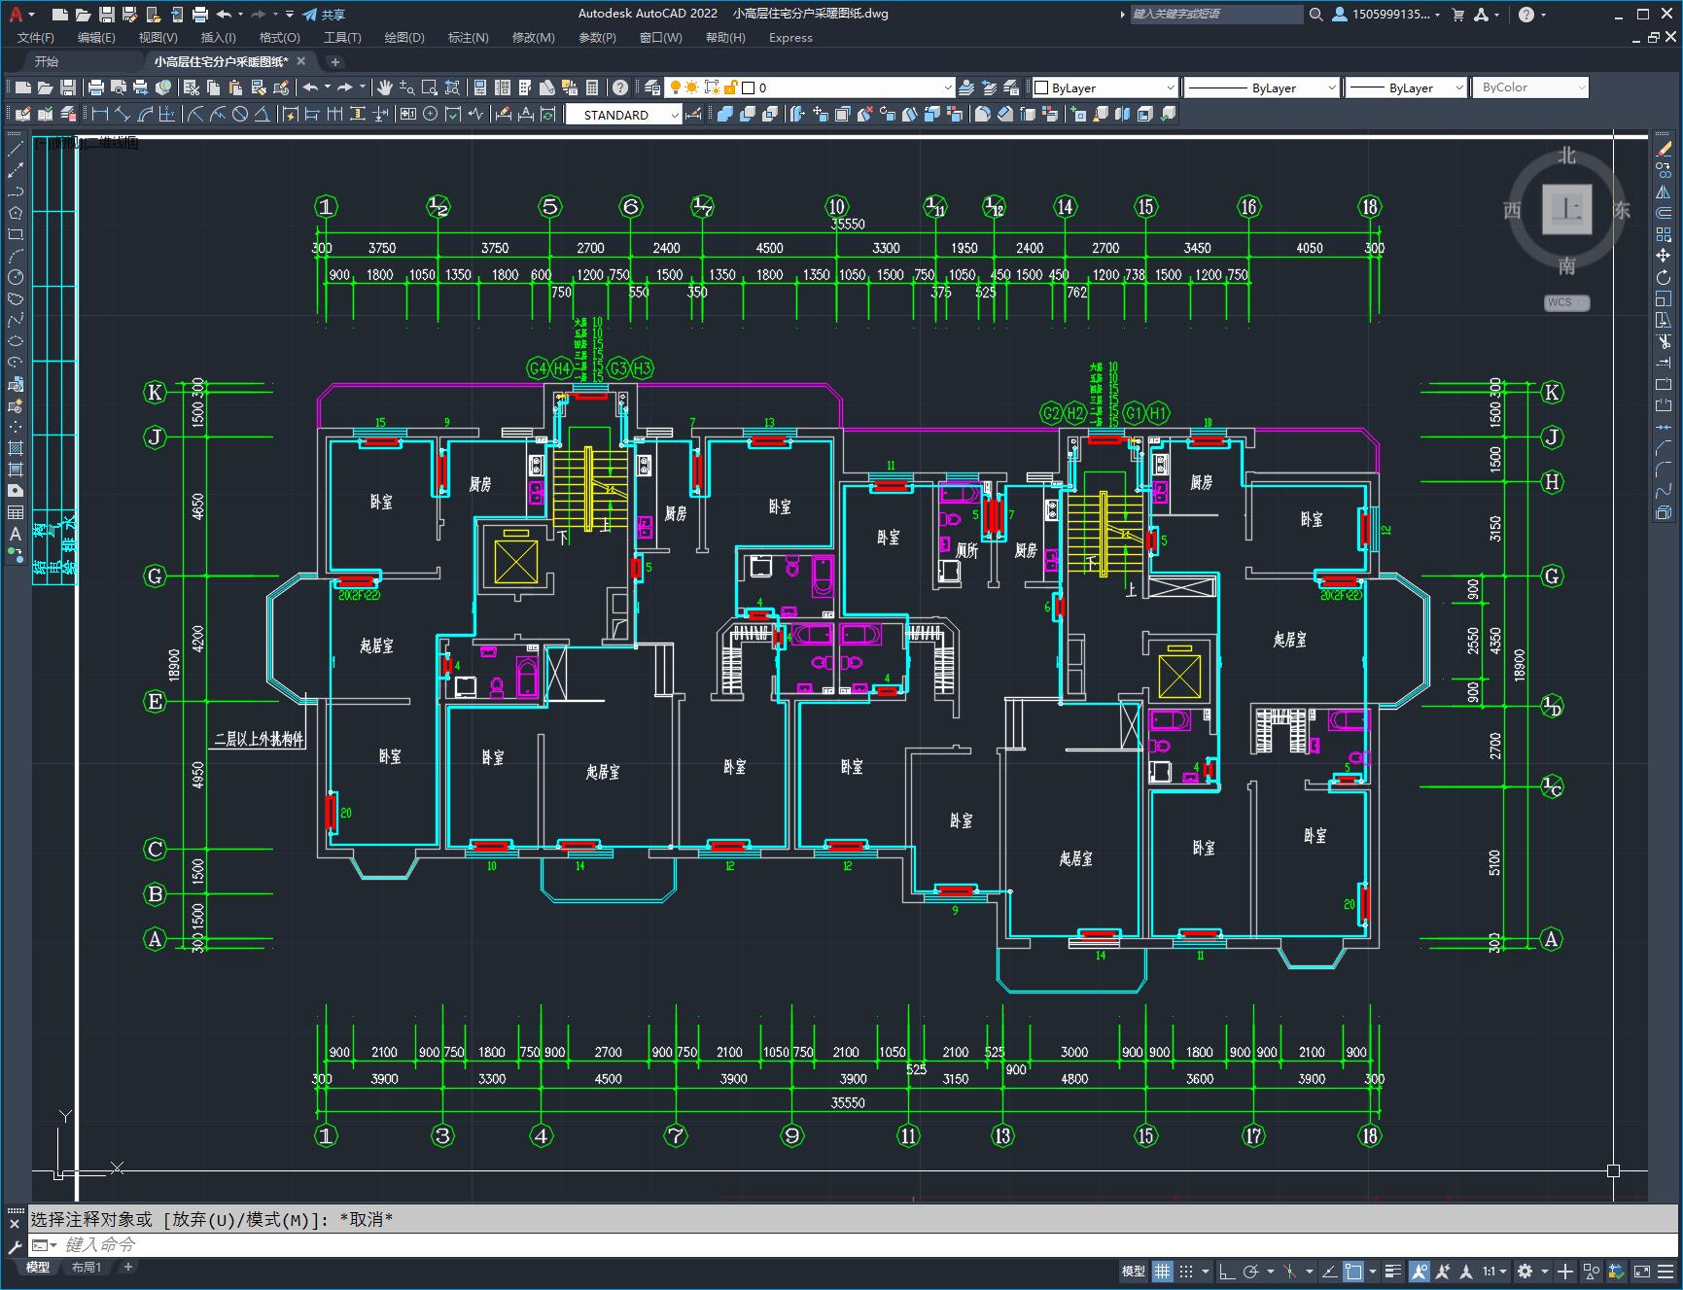Select the Line tool in draw toolbar
1683x1290 pixels.
(16, 150)
